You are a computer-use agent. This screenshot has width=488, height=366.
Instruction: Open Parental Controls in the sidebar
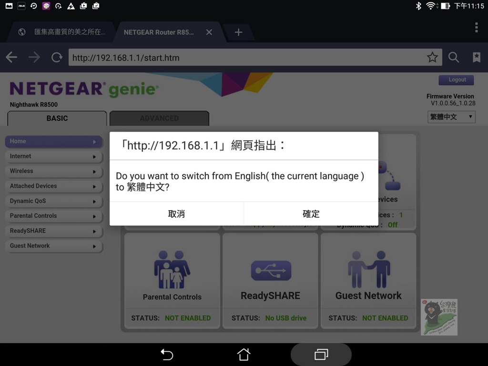(x=53, y=216)
